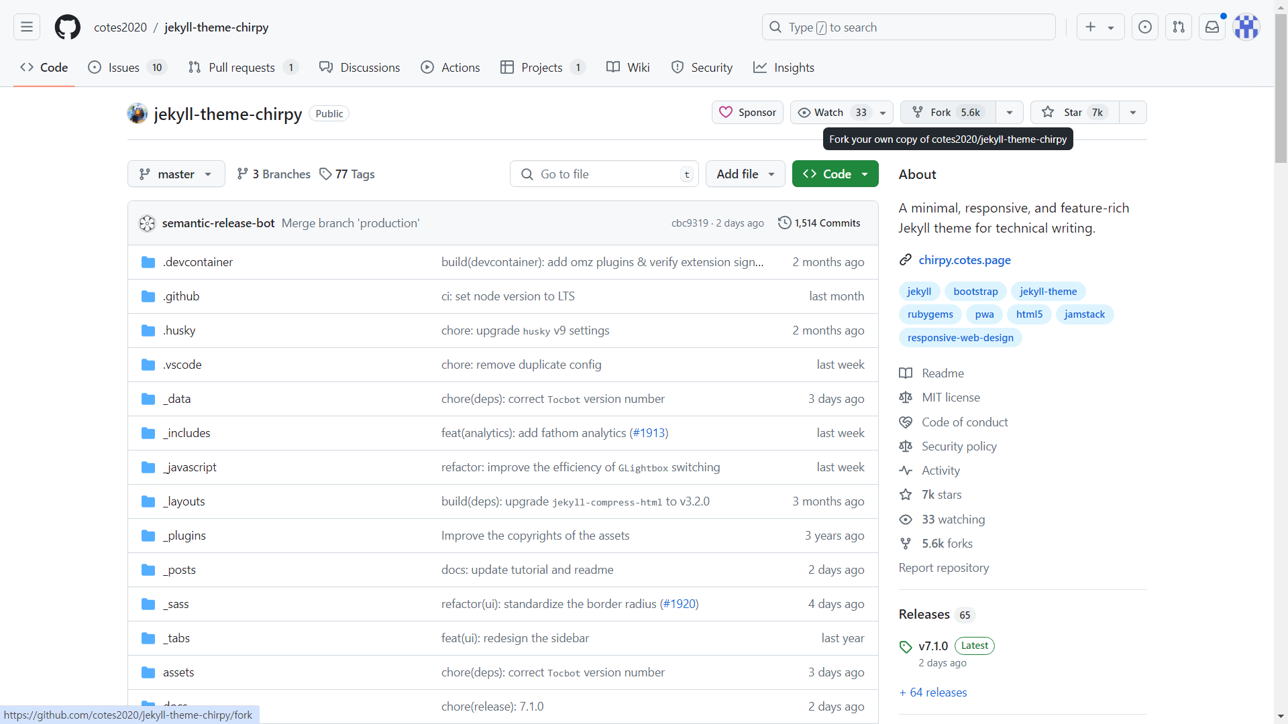Open the Projects tab
Image resolution: width=1288 pixels, height=724 pixels.
[x=543, y=67]
